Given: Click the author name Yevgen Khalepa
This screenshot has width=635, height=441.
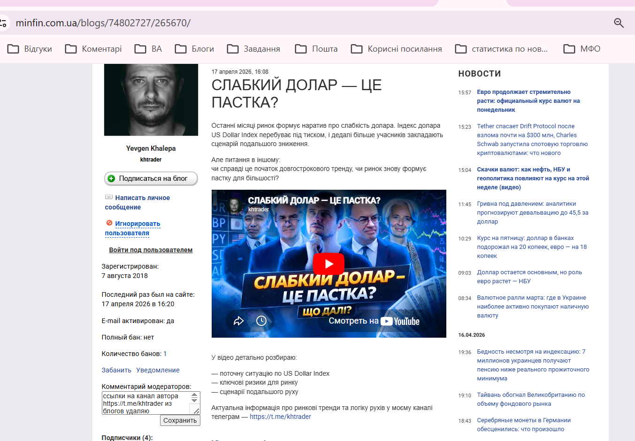Looking at the screenshot, I should coord(151,148).
